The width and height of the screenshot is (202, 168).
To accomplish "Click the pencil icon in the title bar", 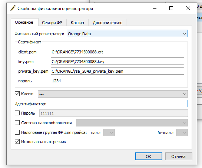I will (13, 8).
